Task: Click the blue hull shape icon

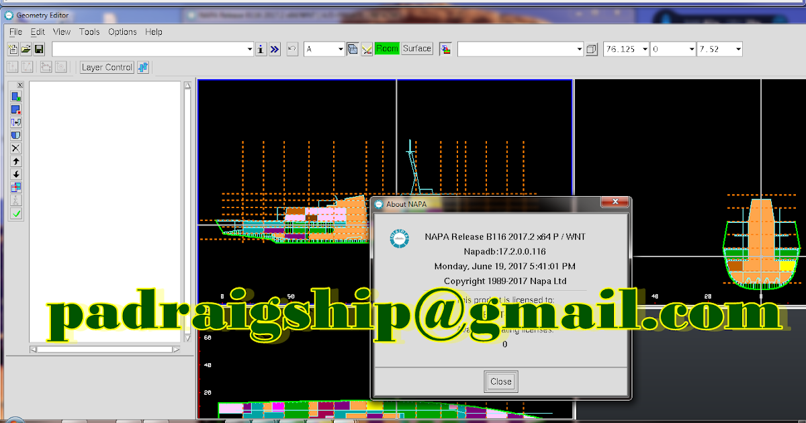Action: click(x=17, y=135)
